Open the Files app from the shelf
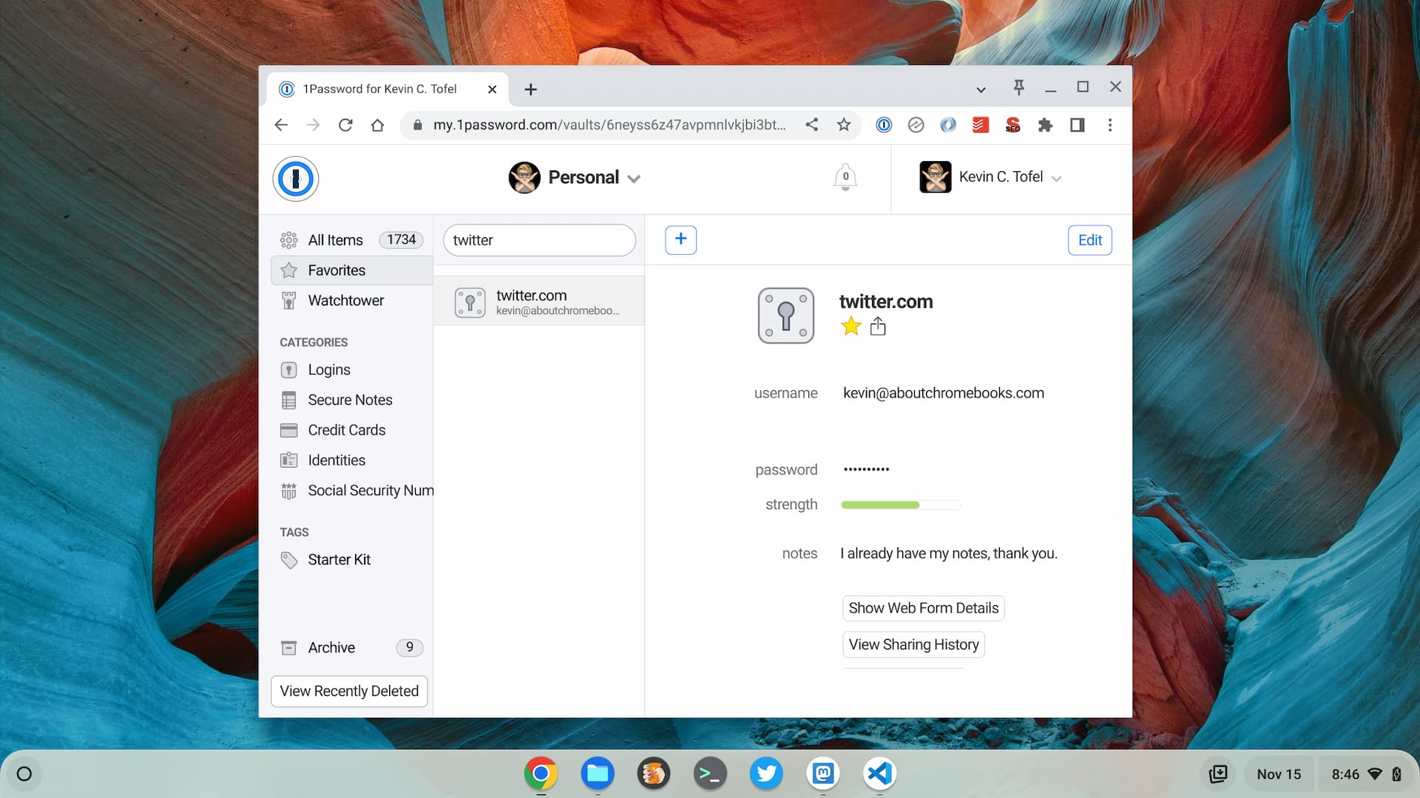 click(598, 774)
